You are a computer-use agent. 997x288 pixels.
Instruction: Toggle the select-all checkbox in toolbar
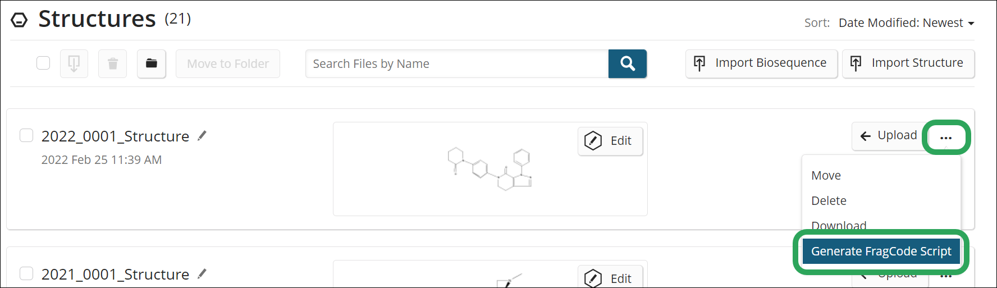(43, 63)
